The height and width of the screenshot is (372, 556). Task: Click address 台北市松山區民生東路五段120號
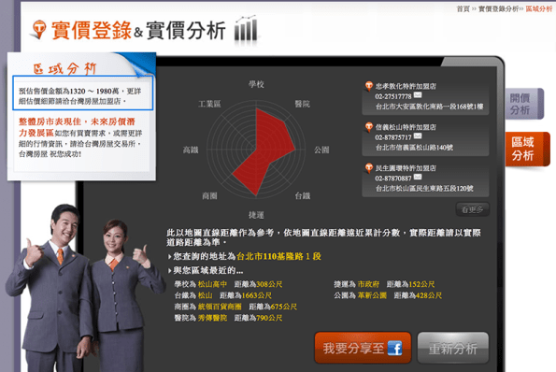point(424,189)
